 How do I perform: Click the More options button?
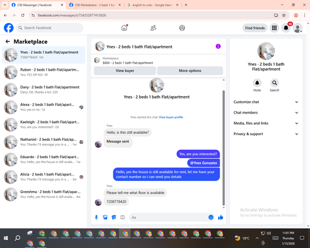[190, 71]
